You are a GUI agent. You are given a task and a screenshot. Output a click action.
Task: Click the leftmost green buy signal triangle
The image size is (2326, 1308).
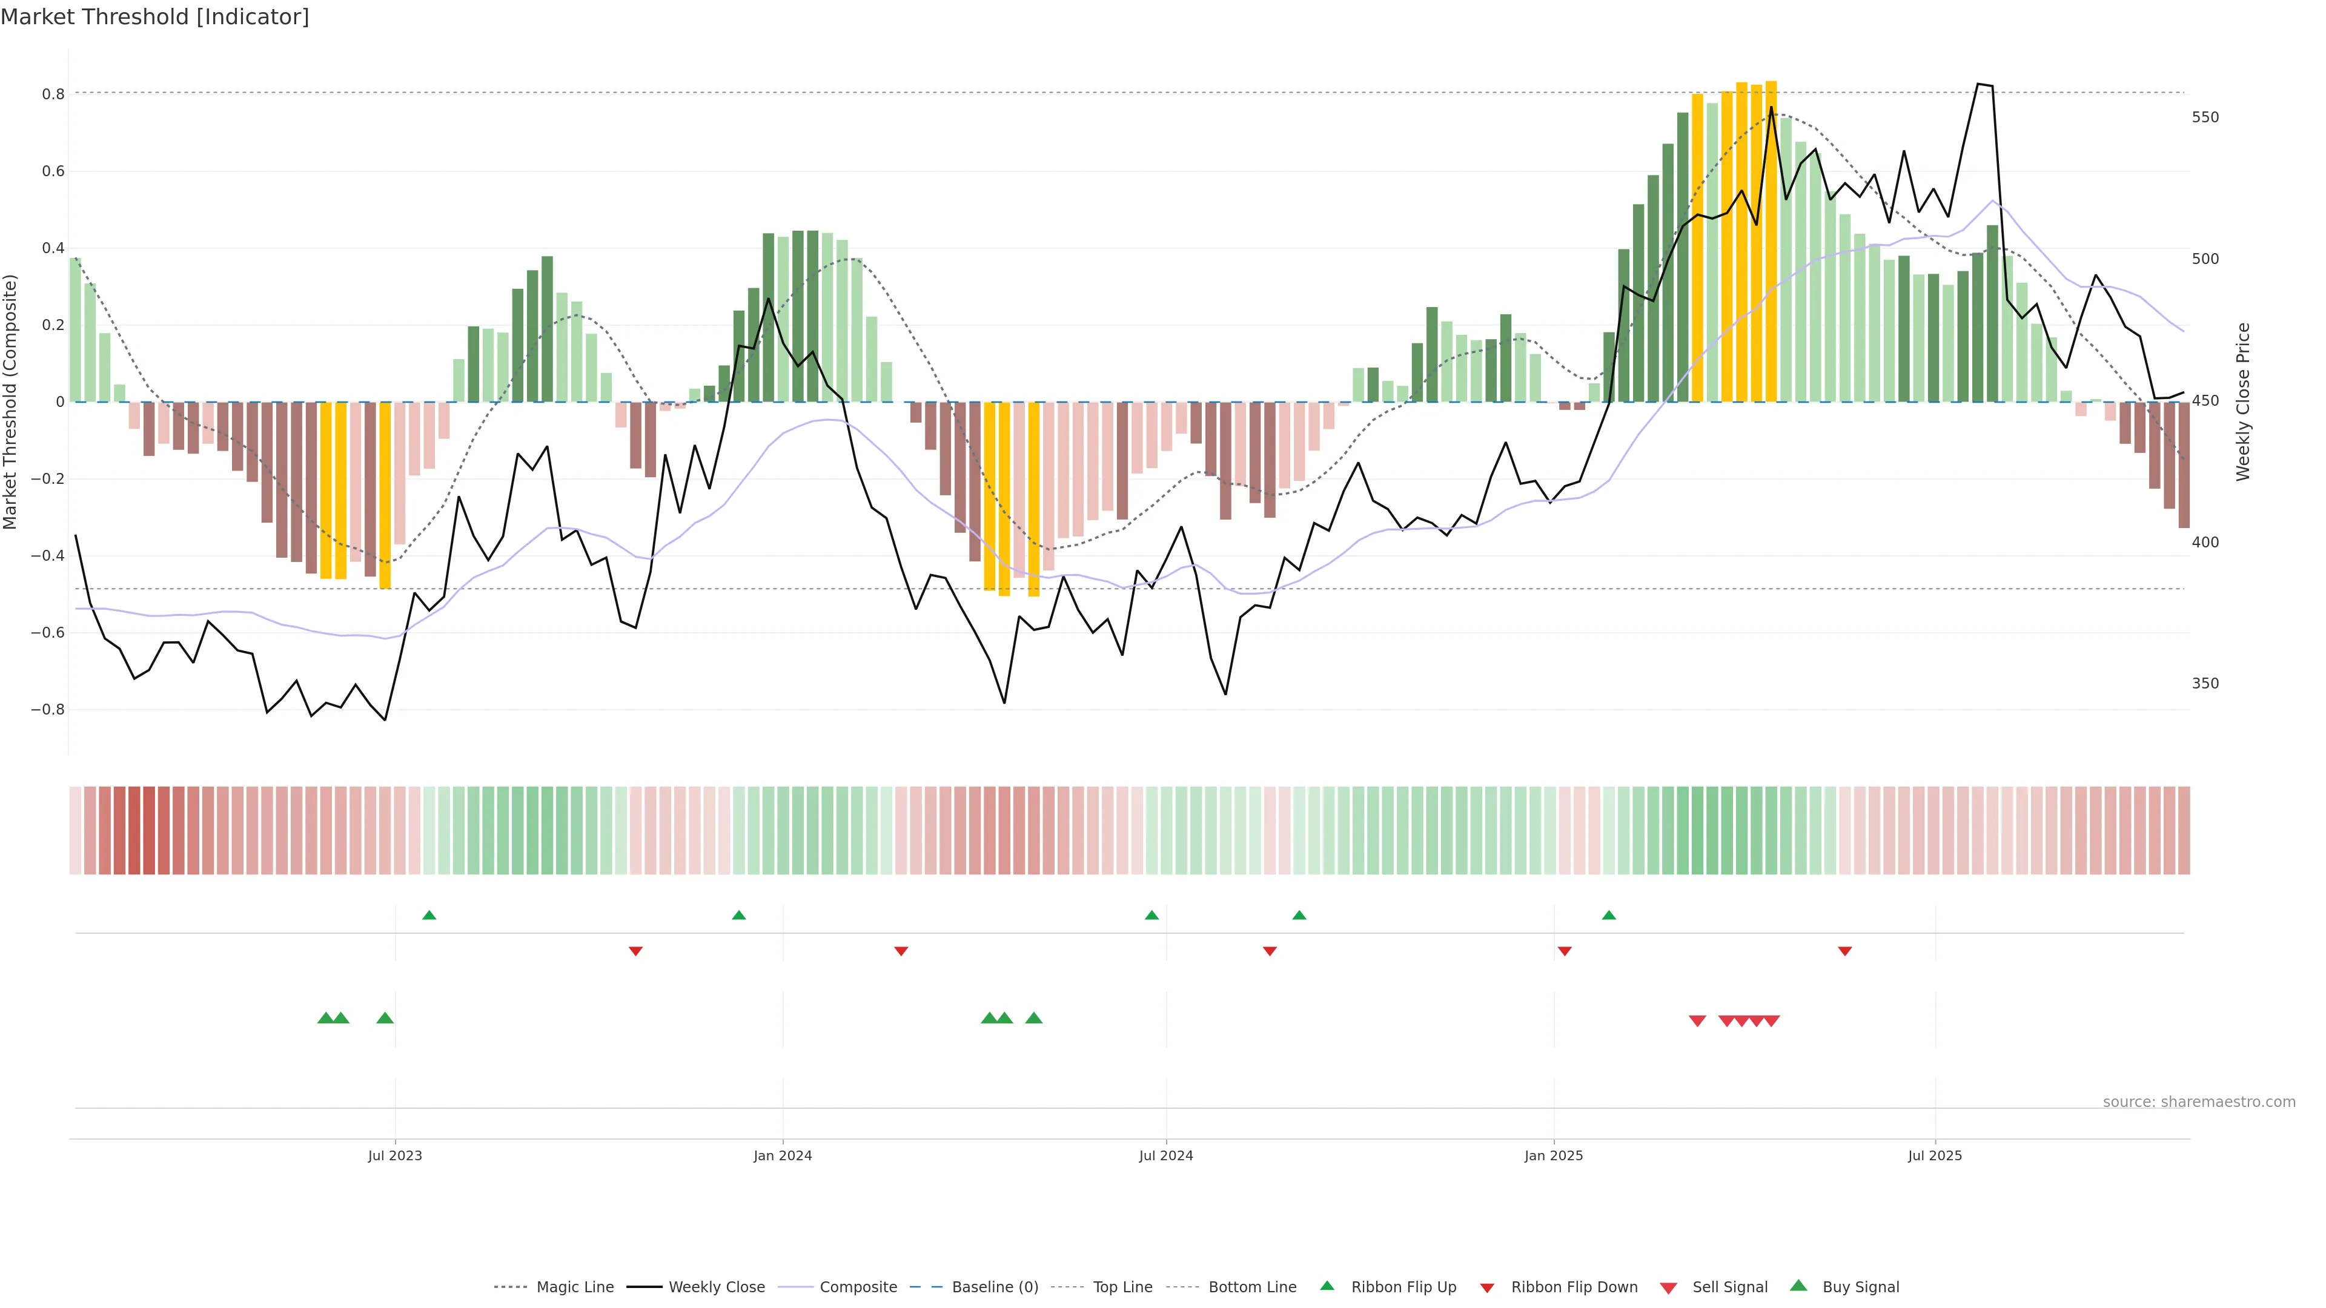(x=326, y=1018)
